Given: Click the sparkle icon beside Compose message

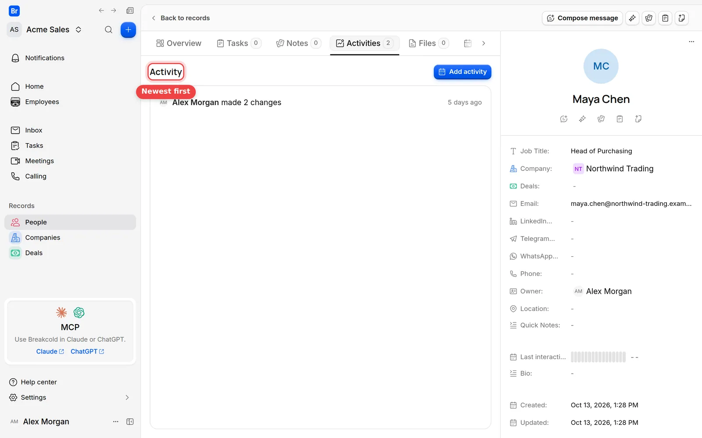Looking at the screenshot, I should (632, 18).
